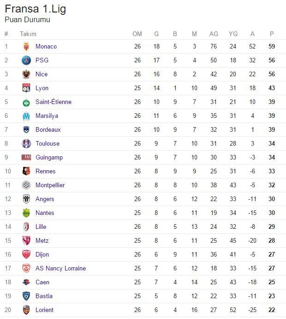This screenshot has width=286, height=319.
Task: Click the OM matches played header
Action: click(137, 34)
